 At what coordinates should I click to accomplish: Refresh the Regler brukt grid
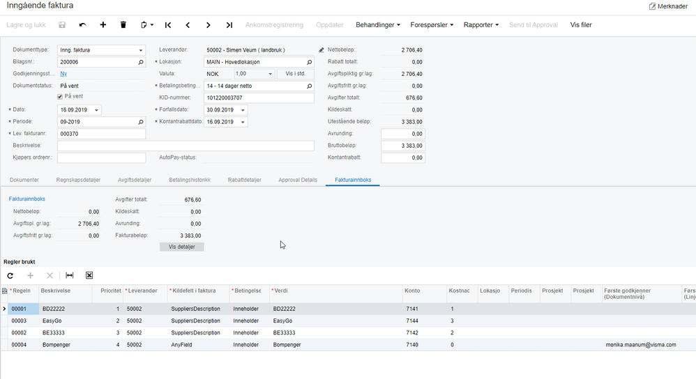[10, 275]
